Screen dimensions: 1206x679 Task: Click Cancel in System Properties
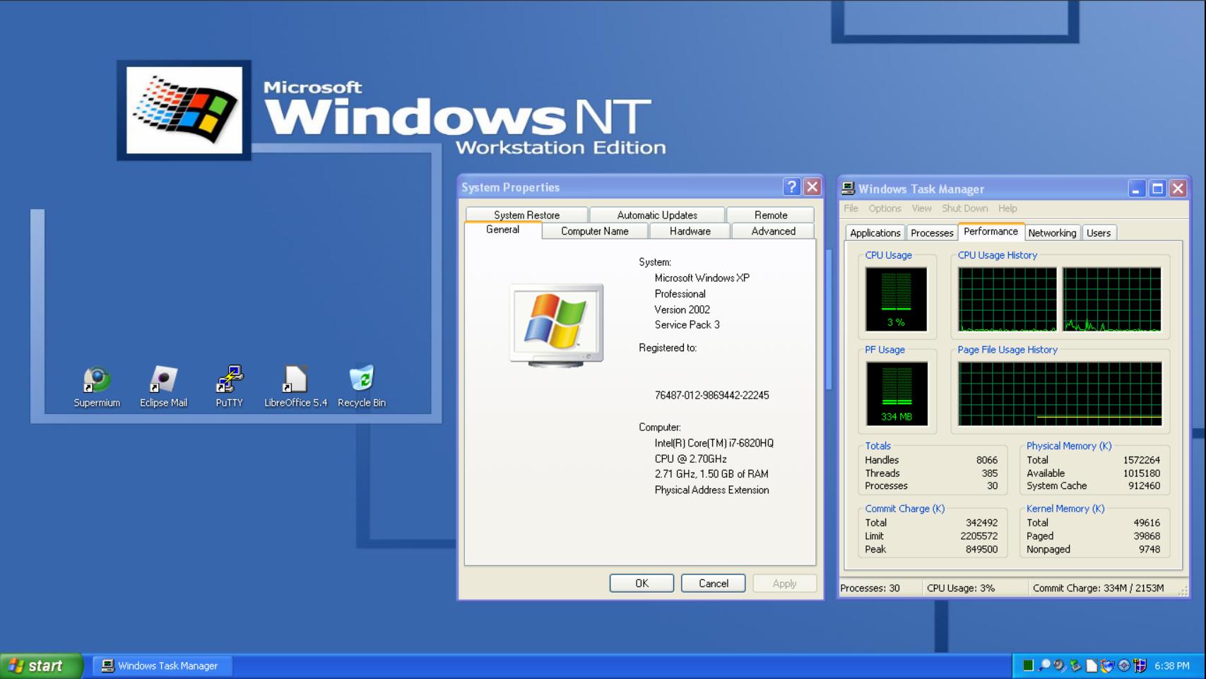coord(713,583)
